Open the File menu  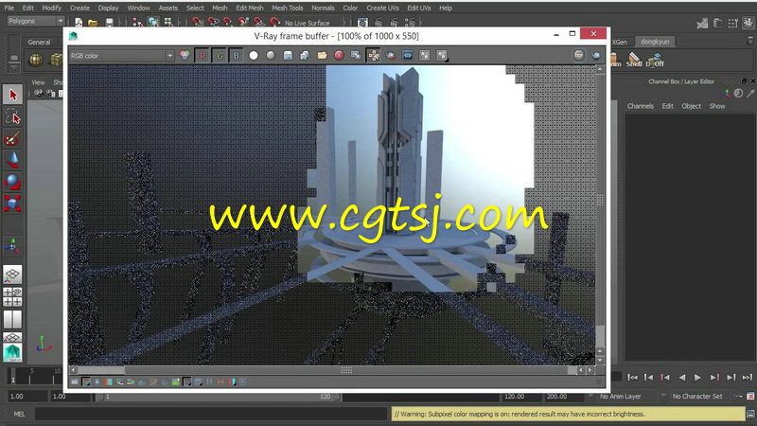9,8
